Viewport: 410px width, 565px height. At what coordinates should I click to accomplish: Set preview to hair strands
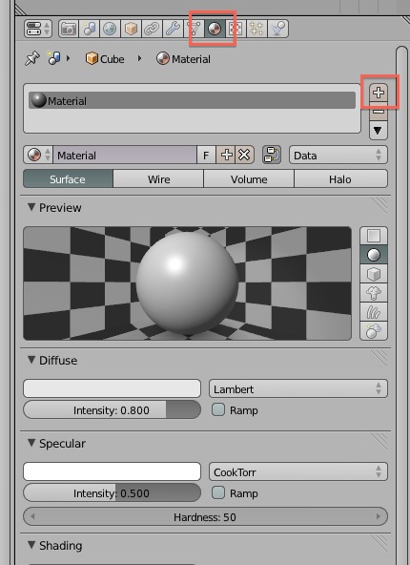374,312
